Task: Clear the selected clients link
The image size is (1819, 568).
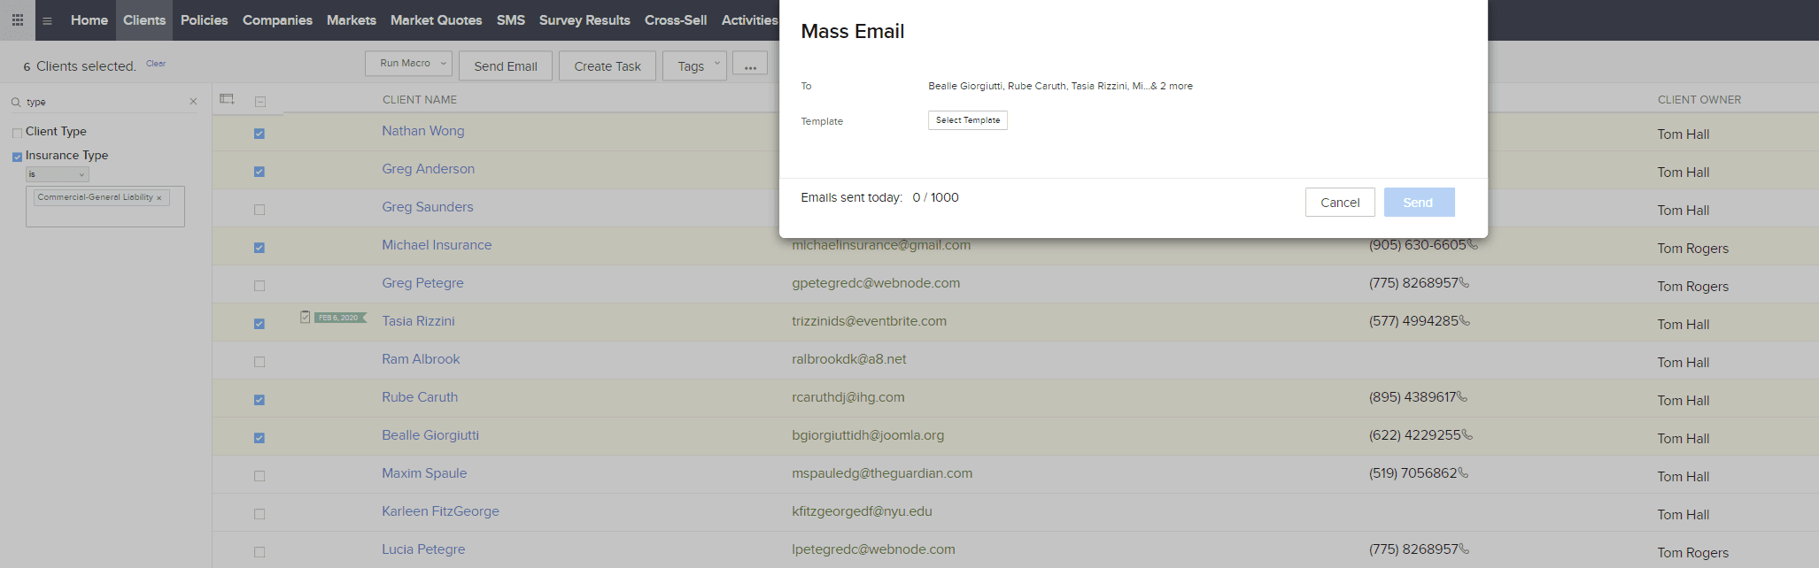Action: click(156, 64)
